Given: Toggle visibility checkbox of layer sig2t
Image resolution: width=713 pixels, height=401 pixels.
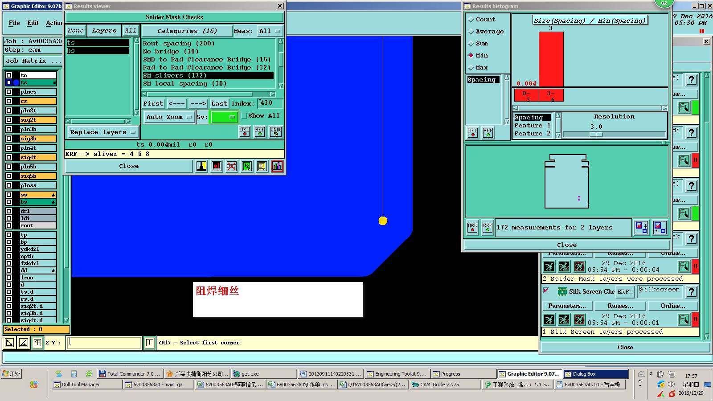Looking at the screenshot, I should click(x=9, y=120).
